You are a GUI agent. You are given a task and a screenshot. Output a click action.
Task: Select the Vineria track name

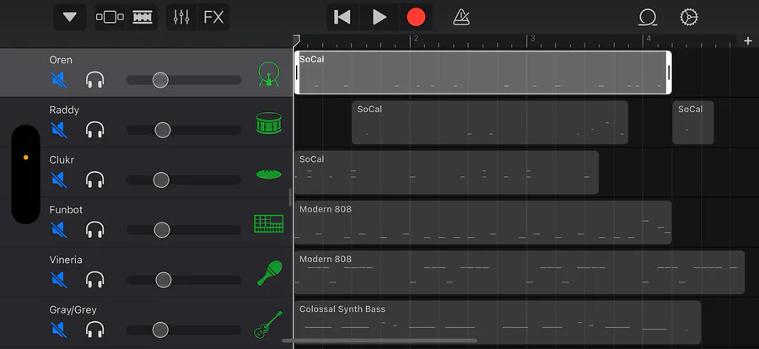tap(65, 260)
